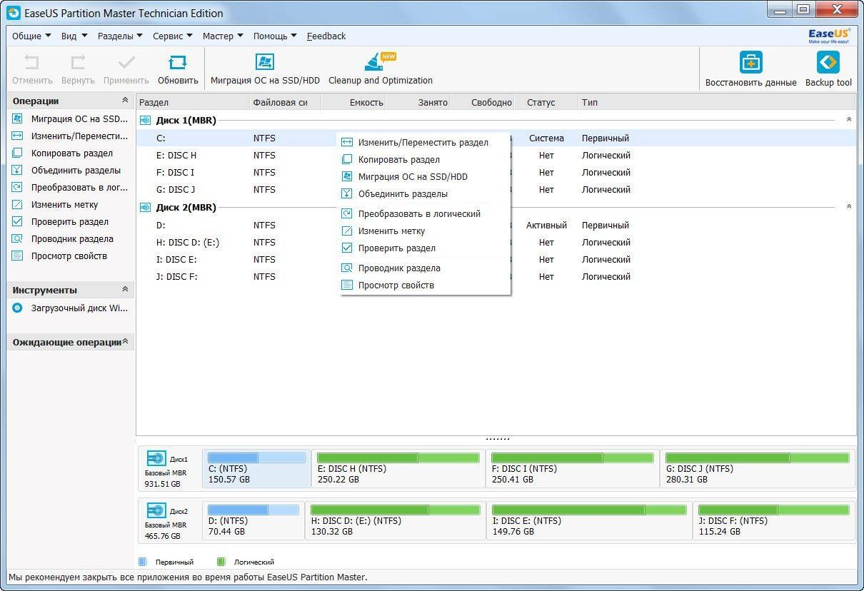Viewport: 864px width, 591px height.
Task: Choose Проводник раздела in context menu
Action: click(x=424, y=268)
